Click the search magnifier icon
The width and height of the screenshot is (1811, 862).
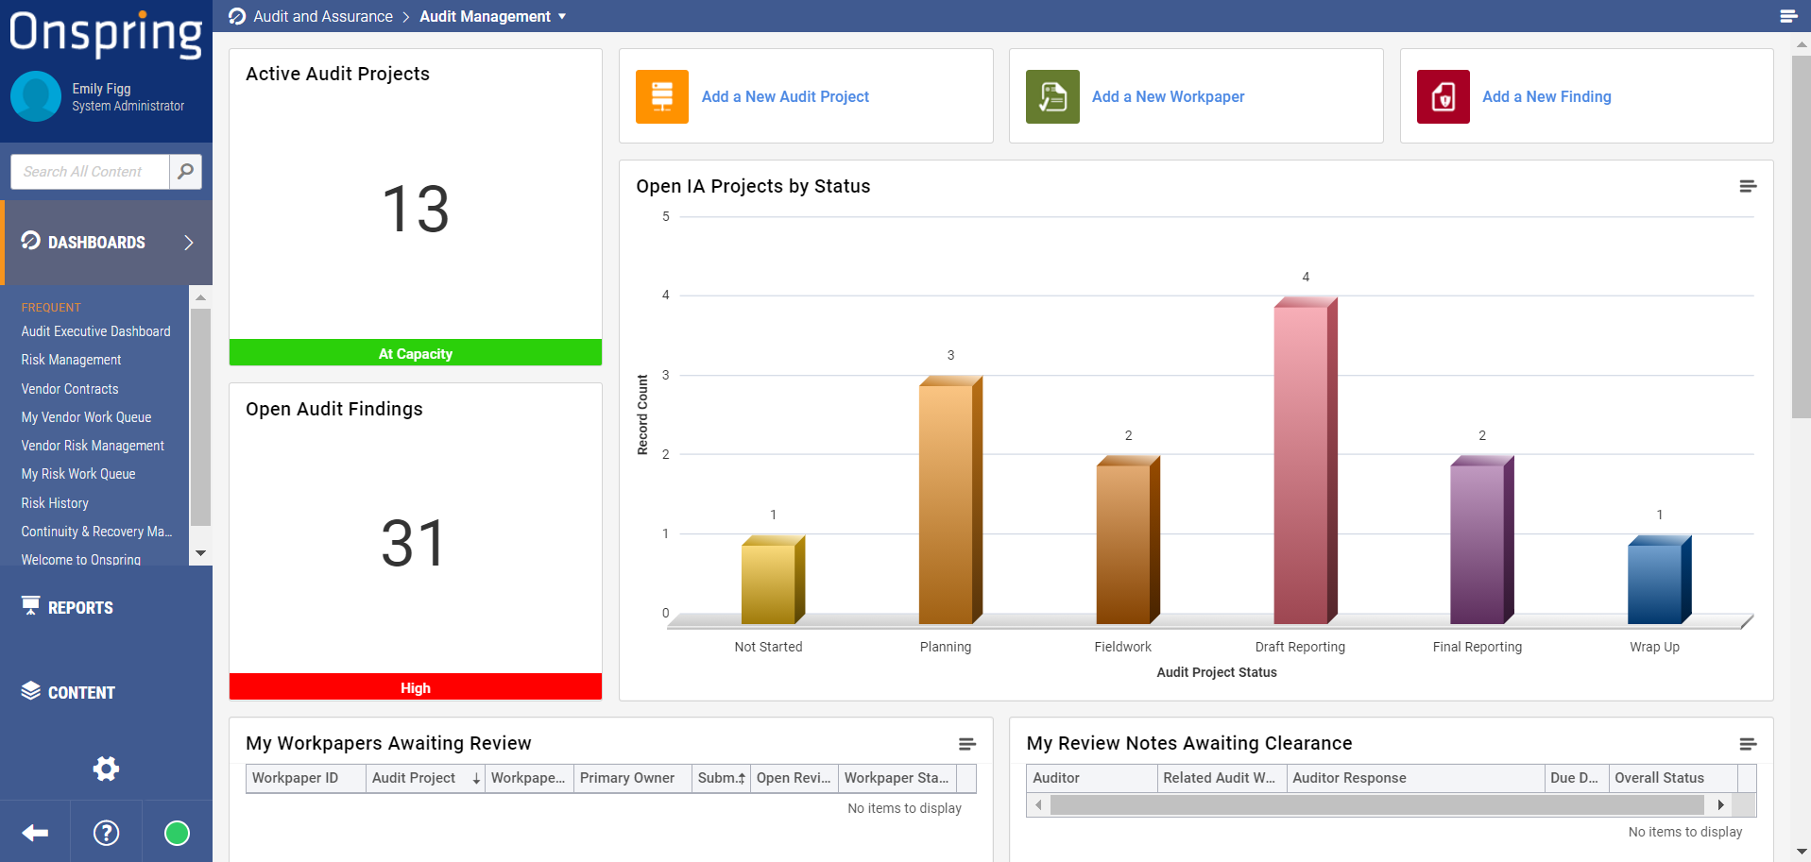click(x=185, y=171)
